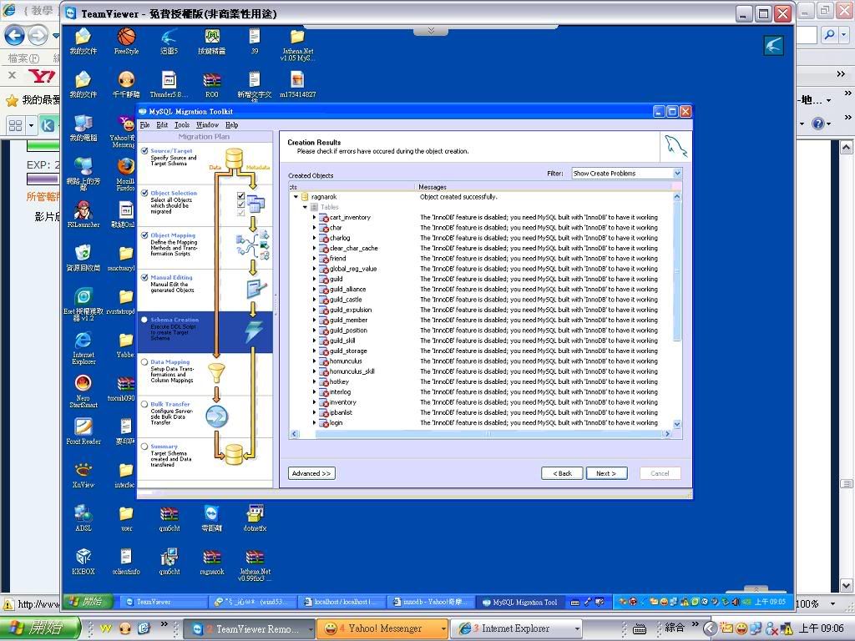
Task: Expand the hotkey table node
Action: click(x=314, y=381)
